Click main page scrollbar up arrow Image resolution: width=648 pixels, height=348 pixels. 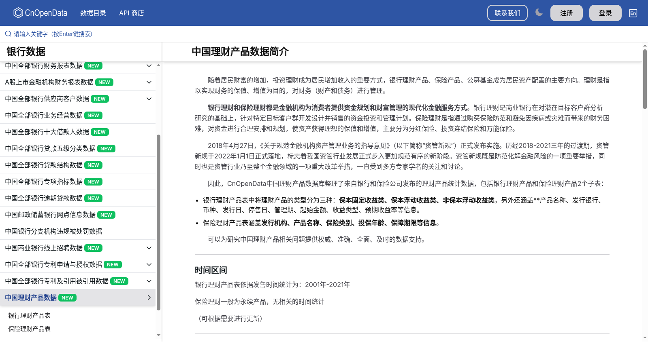[645, 45]
